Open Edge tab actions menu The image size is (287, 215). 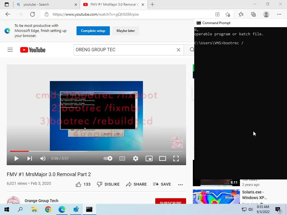7,4
